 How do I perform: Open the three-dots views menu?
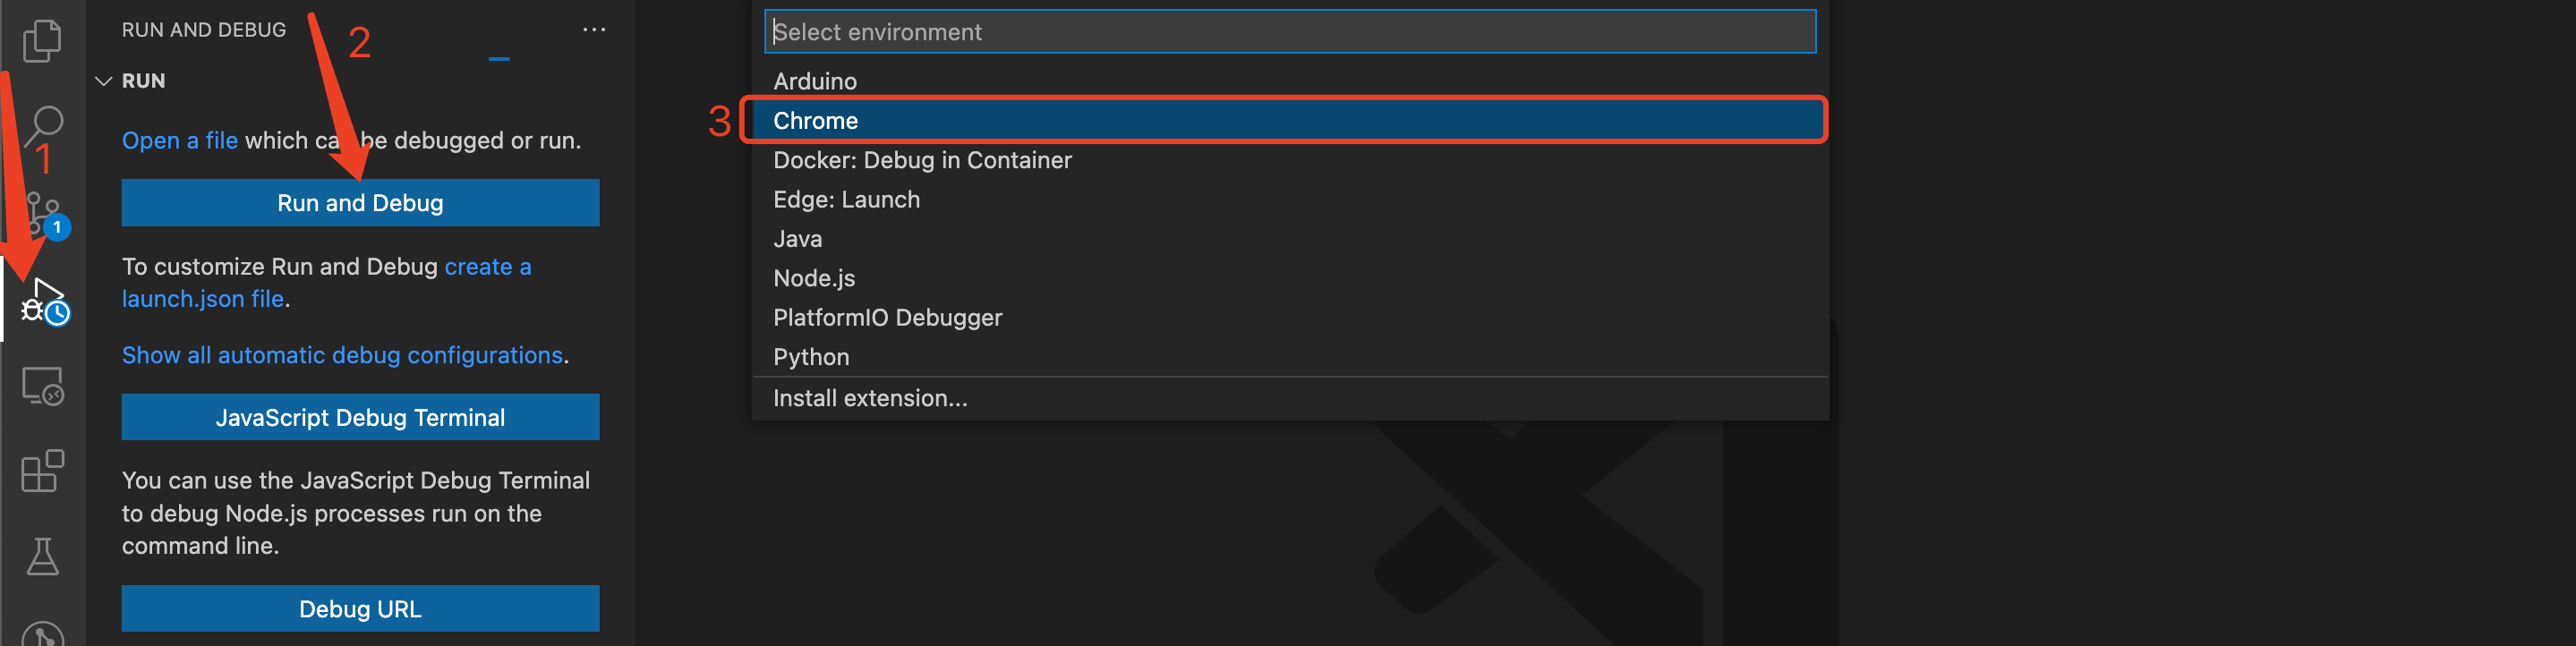[x=594, y=30]
